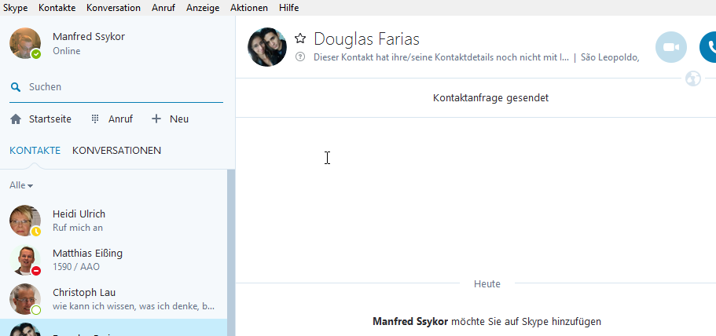Expand the Alle contacts filter dropdown
Screen dimensions: 716x336
tap(21, 185)
